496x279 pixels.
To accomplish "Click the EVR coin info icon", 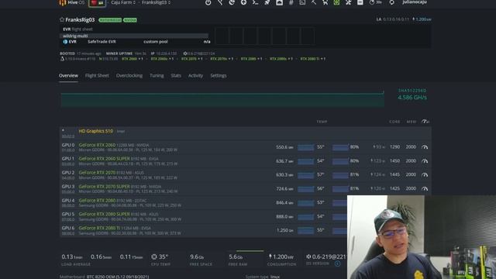I will tap(65, 41).
